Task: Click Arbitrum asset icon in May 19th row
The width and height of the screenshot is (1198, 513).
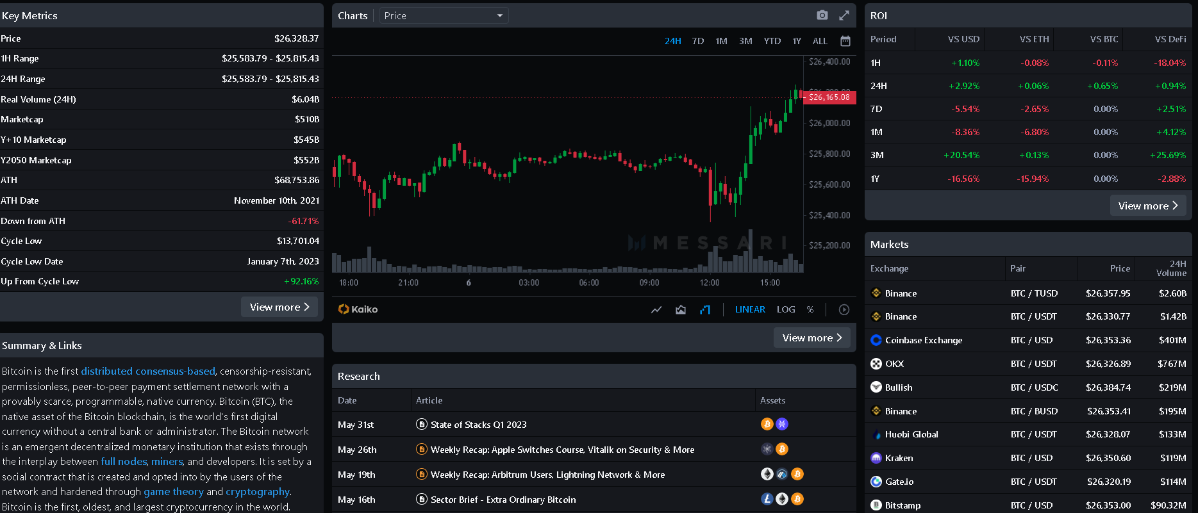Action: [782, 474]
